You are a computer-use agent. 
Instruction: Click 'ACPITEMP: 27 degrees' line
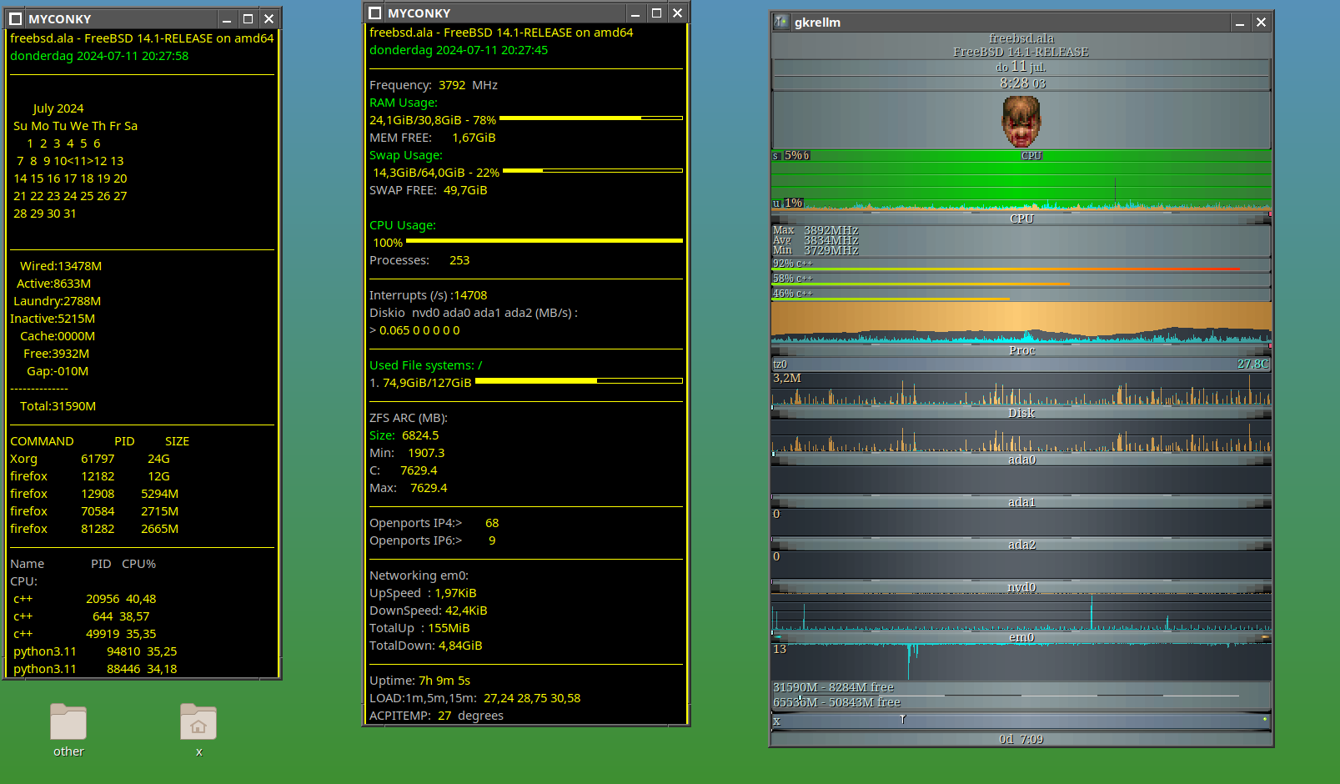pos(437,716)
